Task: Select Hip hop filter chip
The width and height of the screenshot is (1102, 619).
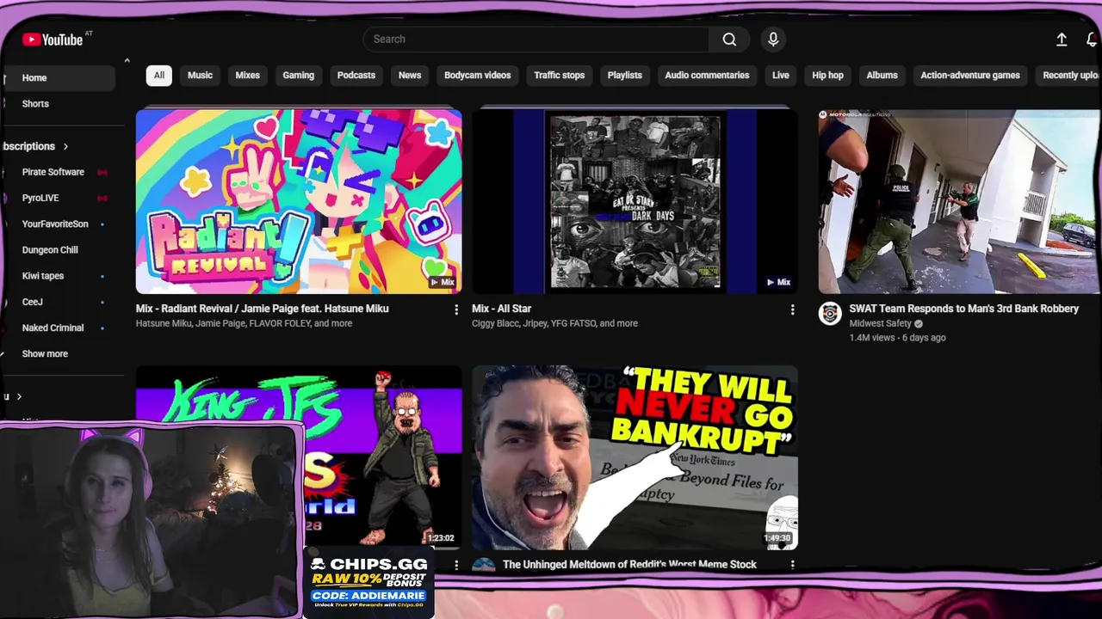Action: point(827,75)
